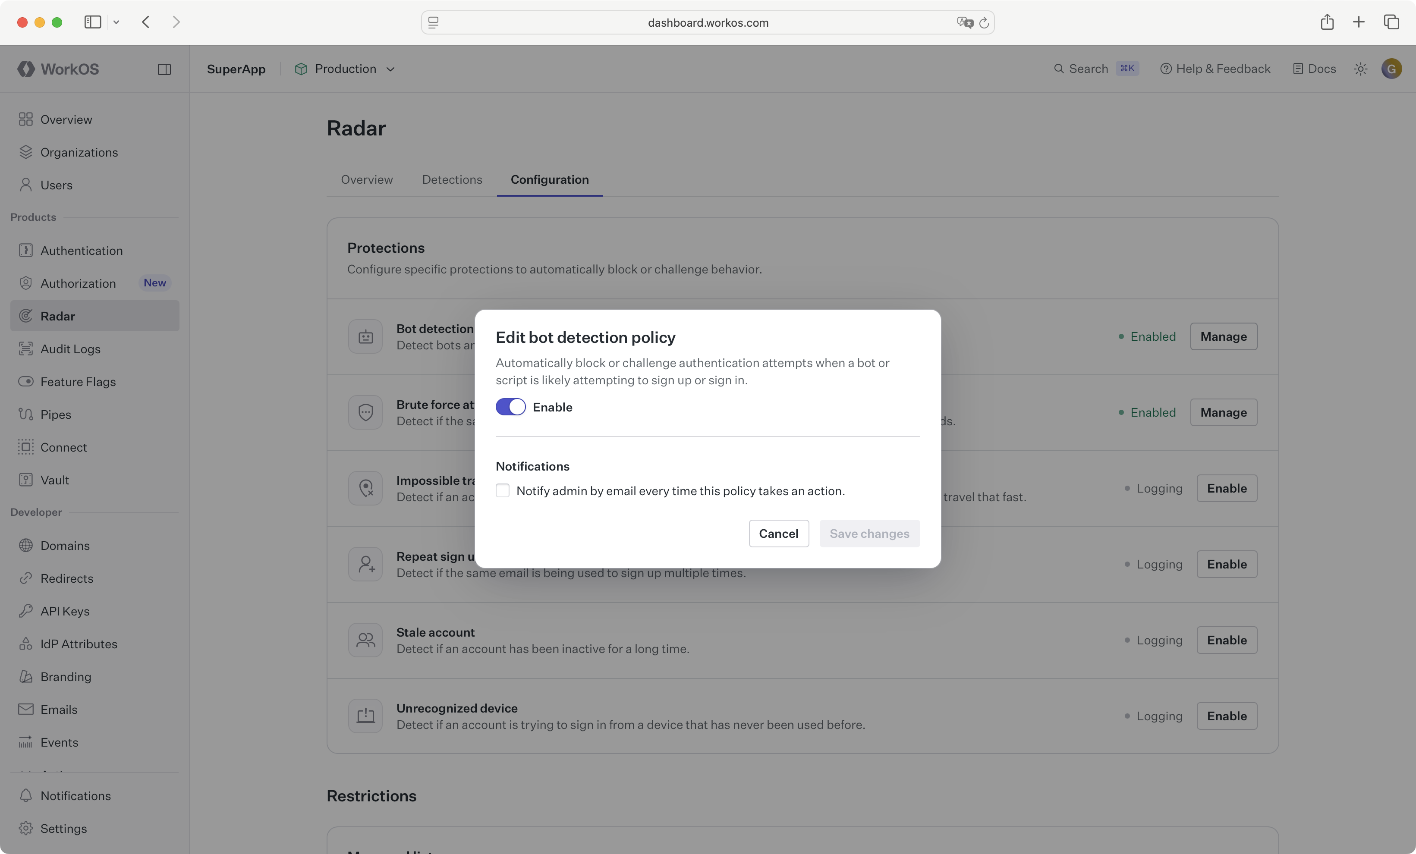
Task: Reload the page with refresh icon
Action: (x=984, y=22)
